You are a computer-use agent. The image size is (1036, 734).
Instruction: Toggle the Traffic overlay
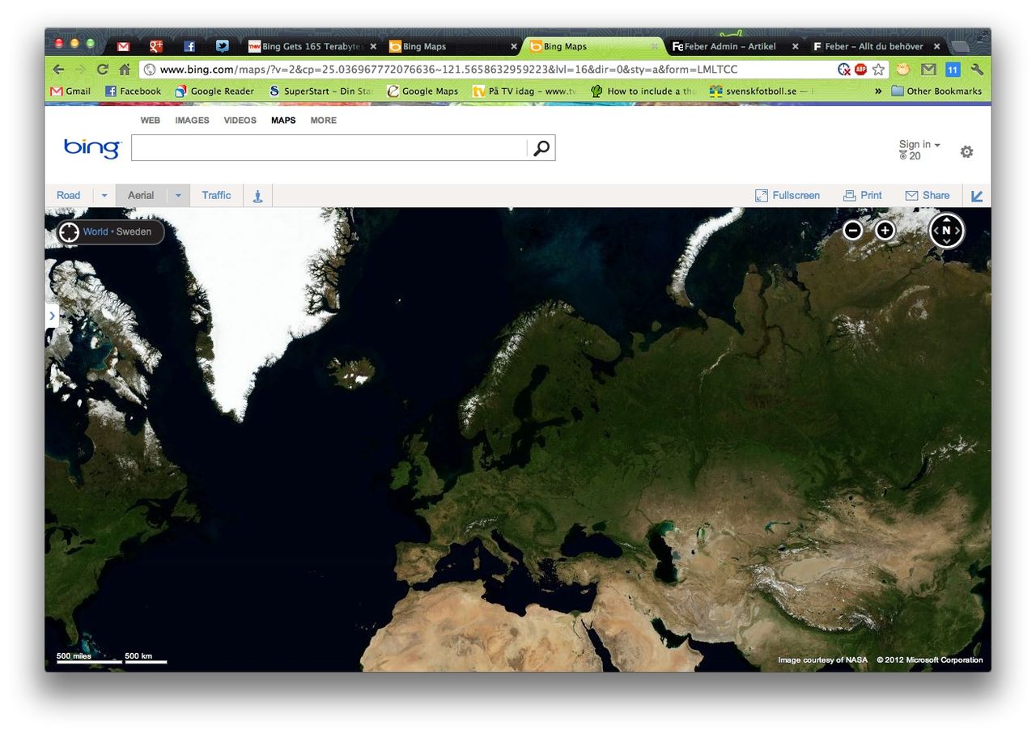216,195
